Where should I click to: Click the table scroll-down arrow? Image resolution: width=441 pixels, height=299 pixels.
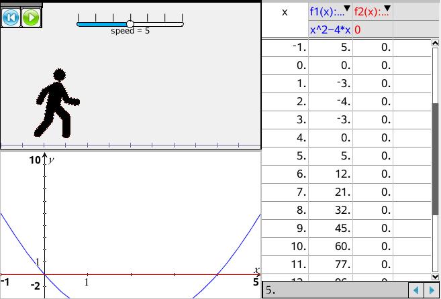click(435, 275)
